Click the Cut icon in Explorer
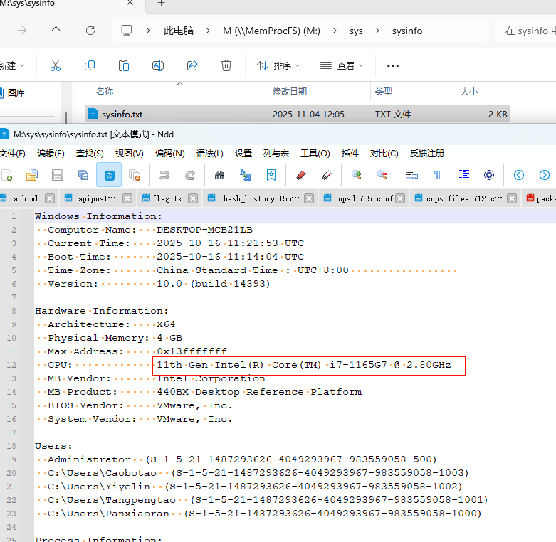The image size is (556, 542). point(56,65)
